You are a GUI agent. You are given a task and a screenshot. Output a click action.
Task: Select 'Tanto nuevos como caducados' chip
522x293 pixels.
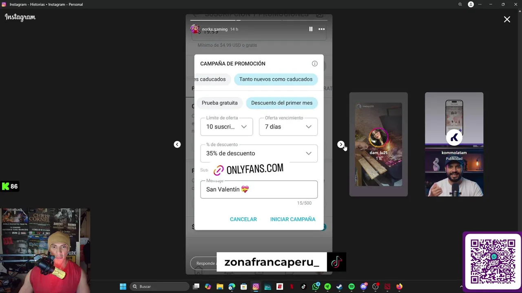(x=276, y=79)
